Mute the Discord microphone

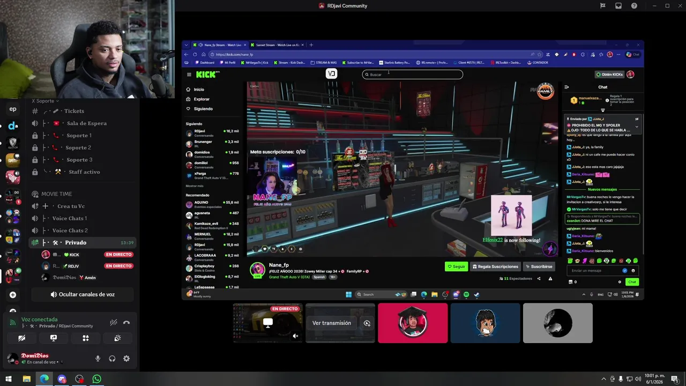[x=98, y=359]
